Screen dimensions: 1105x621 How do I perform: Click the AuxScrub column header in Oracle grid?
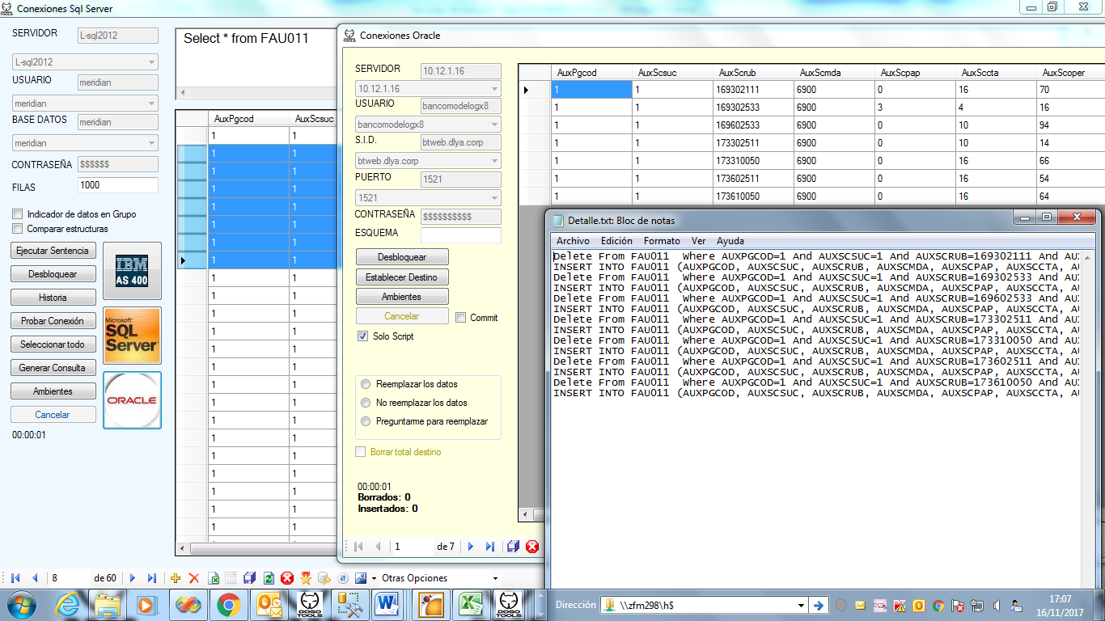point(753,73)
